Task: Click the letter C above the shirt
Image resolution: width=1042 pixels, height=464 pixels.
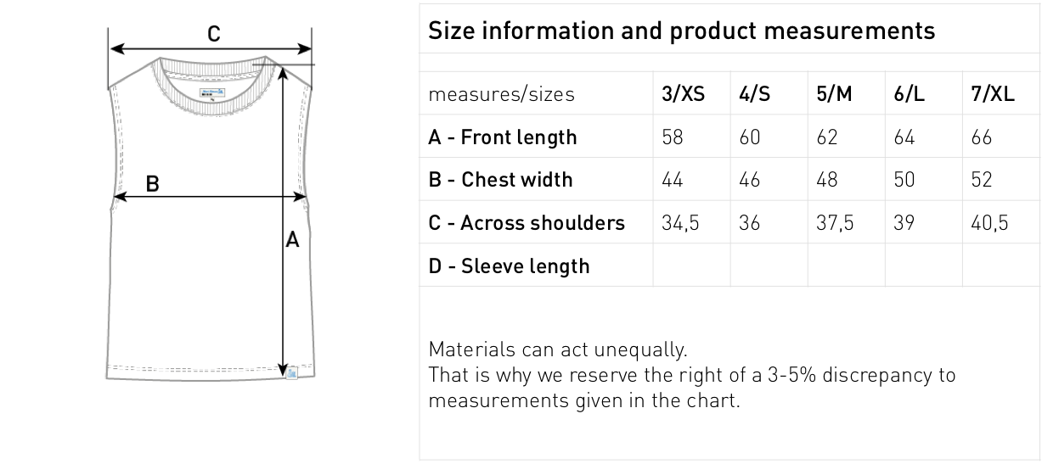Action: click(214, 34)
